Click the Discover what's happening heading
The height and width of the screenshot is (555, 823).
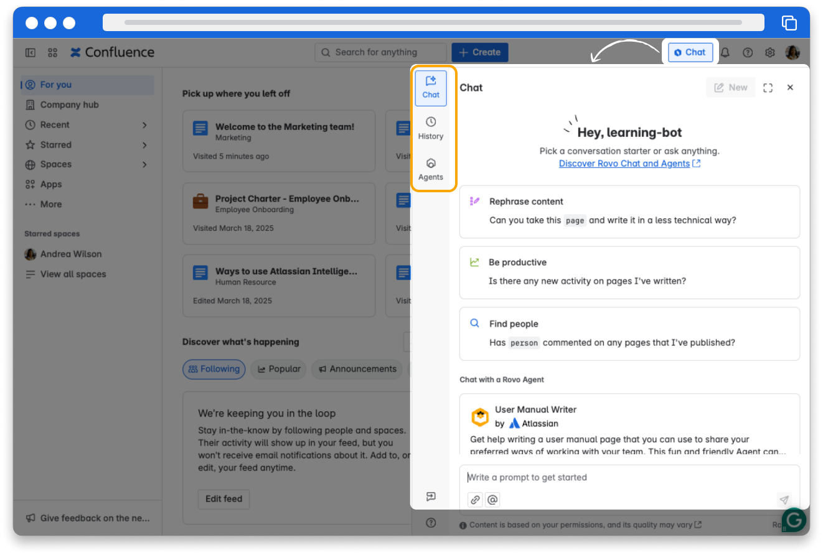[241, 342]
